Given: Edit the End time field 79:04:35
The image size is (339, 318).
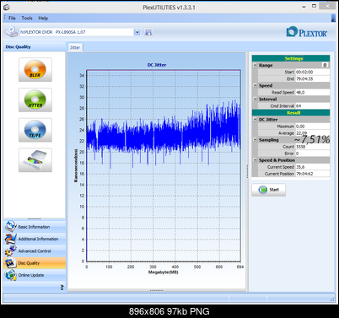Looking at the screenshot, I should pyautogui.click(x=312, y=78).
